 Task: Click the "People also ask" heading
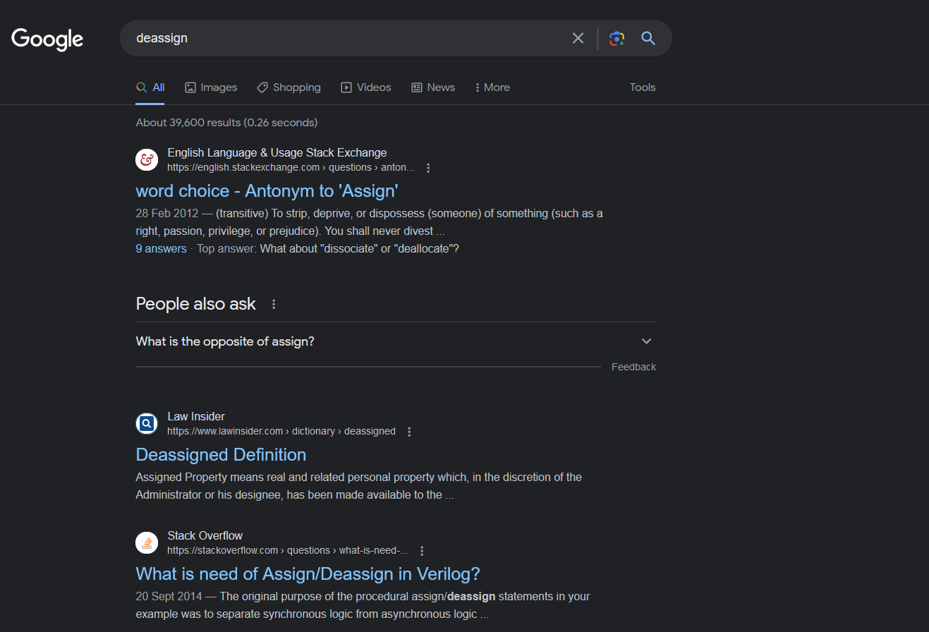(195, 304)
